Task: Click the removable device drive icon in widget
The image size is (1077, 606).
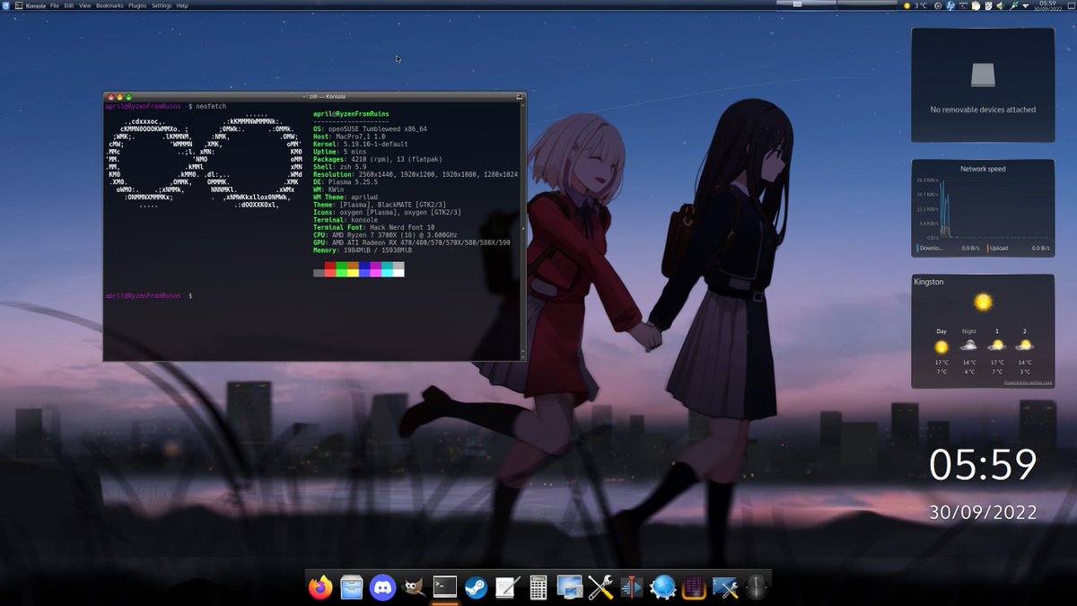Action: tap(983, 74)
